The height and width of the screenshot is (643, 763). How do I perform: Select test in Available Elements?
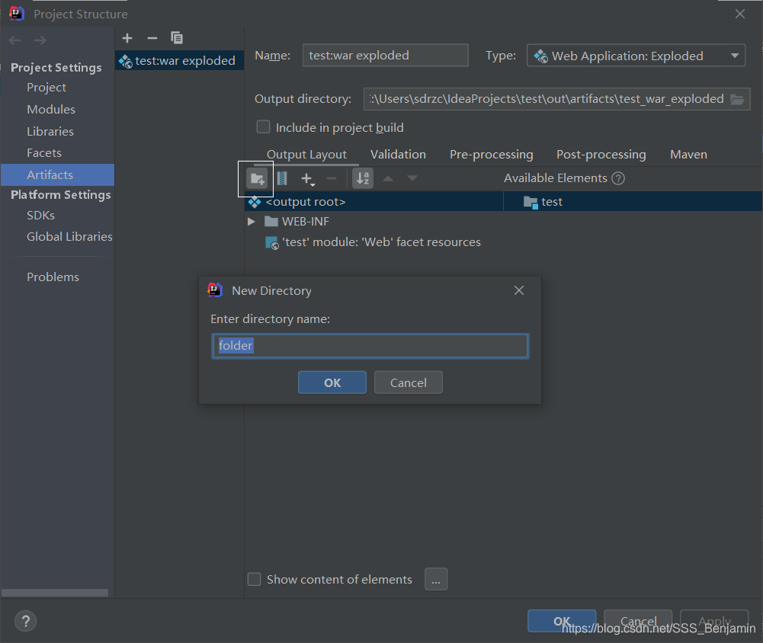[633, 202]
